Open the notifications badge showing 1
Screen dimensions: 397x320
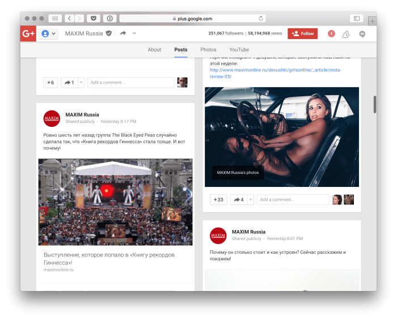click(331, 33)
